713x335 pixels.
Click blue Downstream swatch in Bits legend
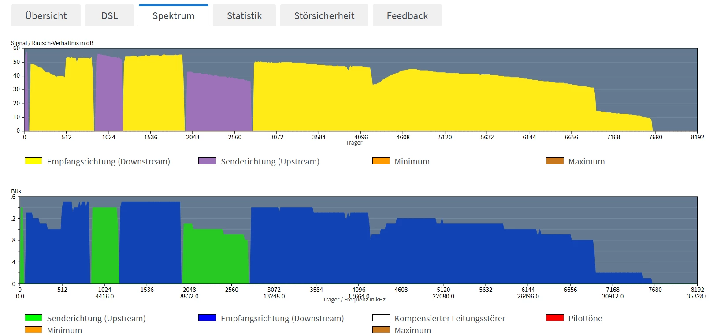pyautogui.click(x=207, y=318)
